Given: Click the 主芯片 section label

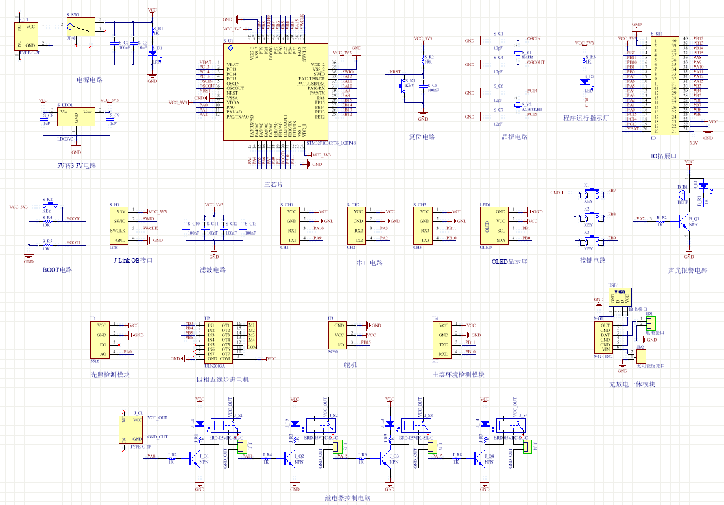Looking at the screenshot, I should pos(273,184).
